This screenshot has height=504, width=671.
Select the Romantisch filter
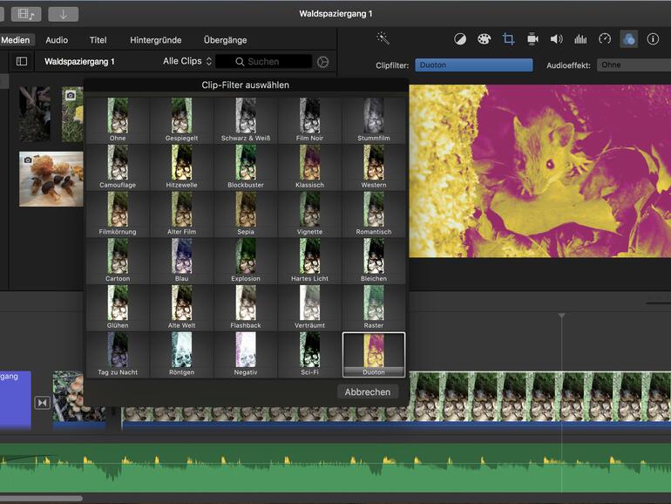pyautogui.click(x=374, y=214)
